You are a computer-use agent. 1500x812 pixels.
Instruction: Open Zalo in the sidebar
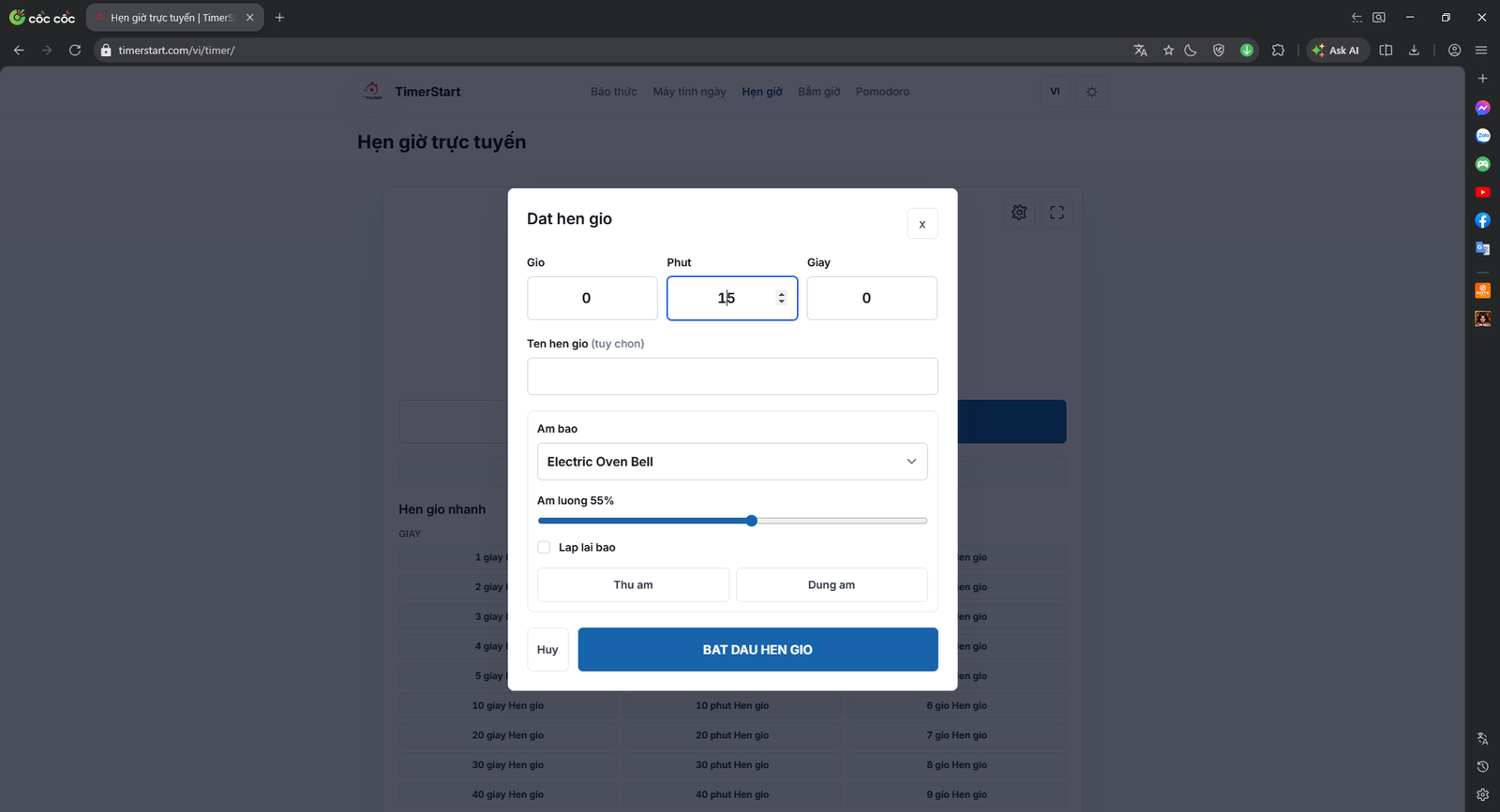point(1482,136)
